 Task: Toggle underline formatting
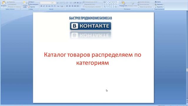(x=46, y=6)
